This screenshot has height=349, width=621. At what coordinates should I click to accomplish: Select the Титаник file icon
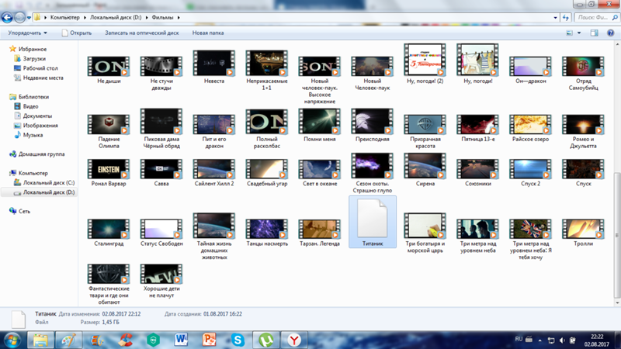(373, 219)
